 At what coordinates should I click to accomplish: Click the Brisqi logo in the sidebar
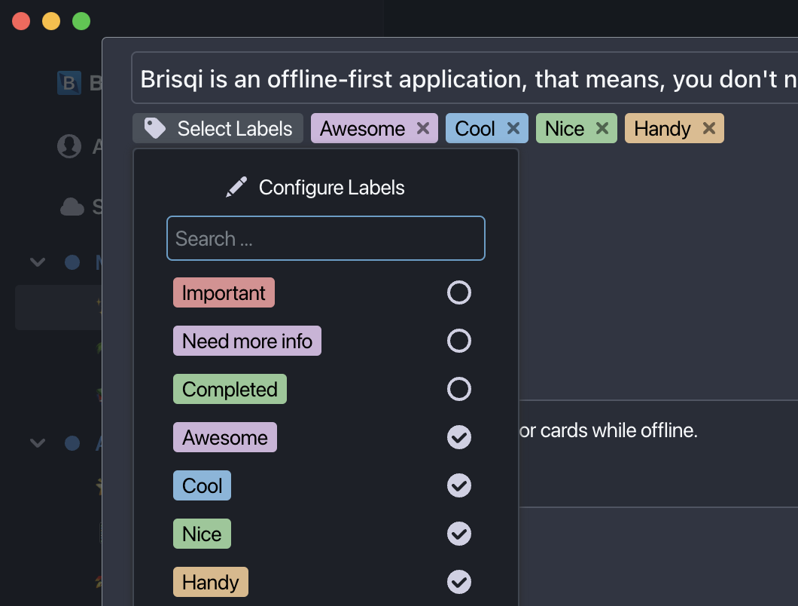(x=69, y=83)
